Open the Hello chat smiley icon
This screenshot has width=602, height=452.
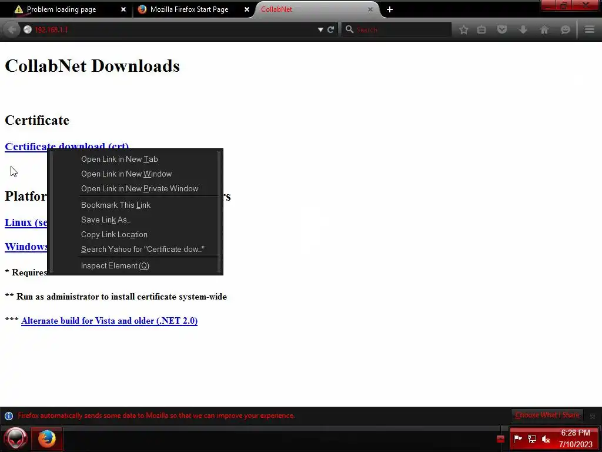565,29
